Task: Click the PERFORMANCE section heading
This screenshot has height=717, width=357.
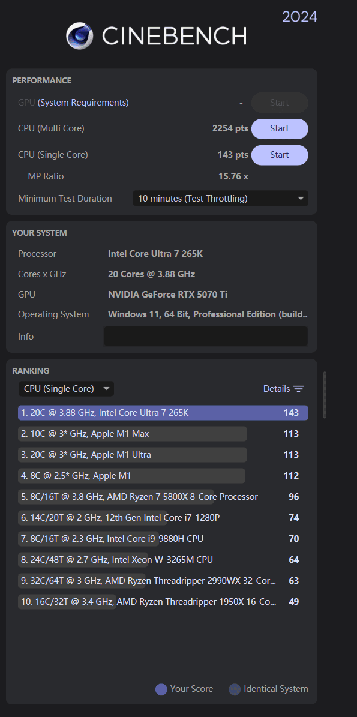Action: tap(41, 80)
